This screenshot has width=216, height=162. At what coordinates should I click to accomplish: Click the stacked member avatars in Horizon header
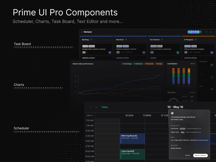coord(194,32)
